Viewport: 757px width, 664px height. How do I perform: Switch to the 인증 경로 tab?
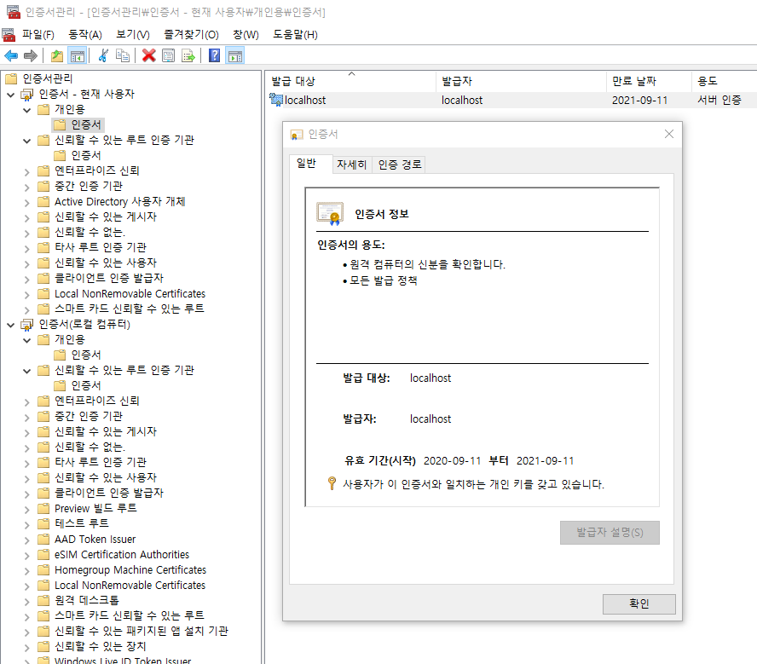point(400,165)
